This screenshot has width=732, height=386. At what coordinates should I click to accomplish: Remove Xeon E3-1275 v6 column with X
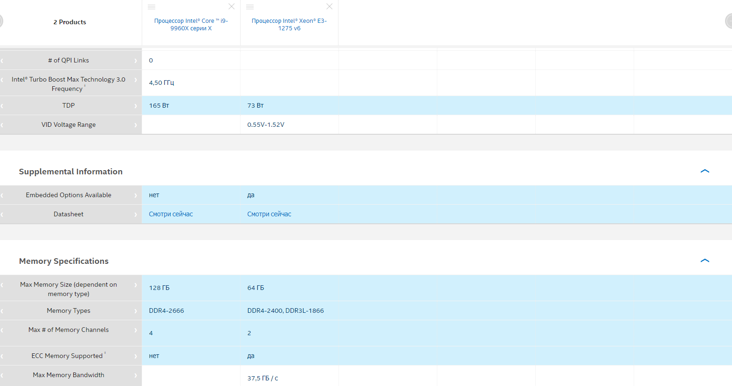(x=330, y=7)
